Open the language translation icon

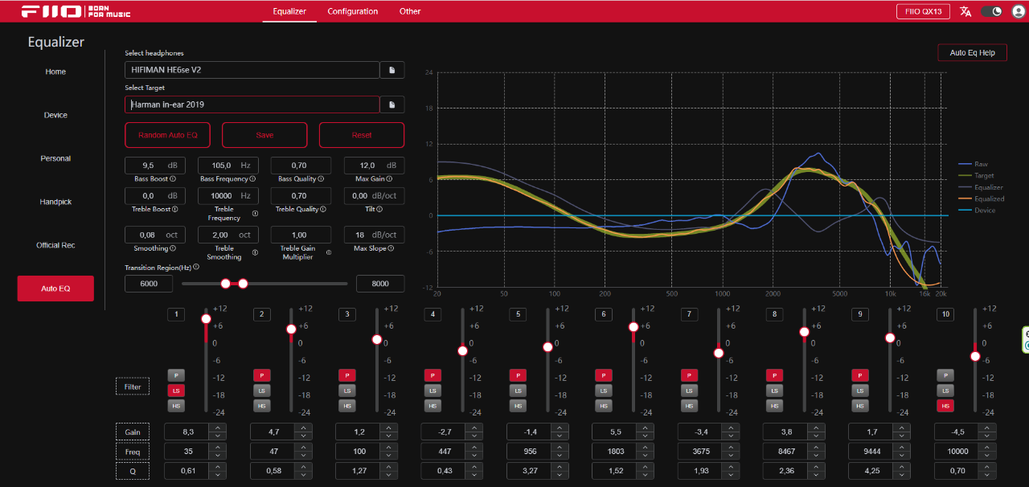coord(965,11)
